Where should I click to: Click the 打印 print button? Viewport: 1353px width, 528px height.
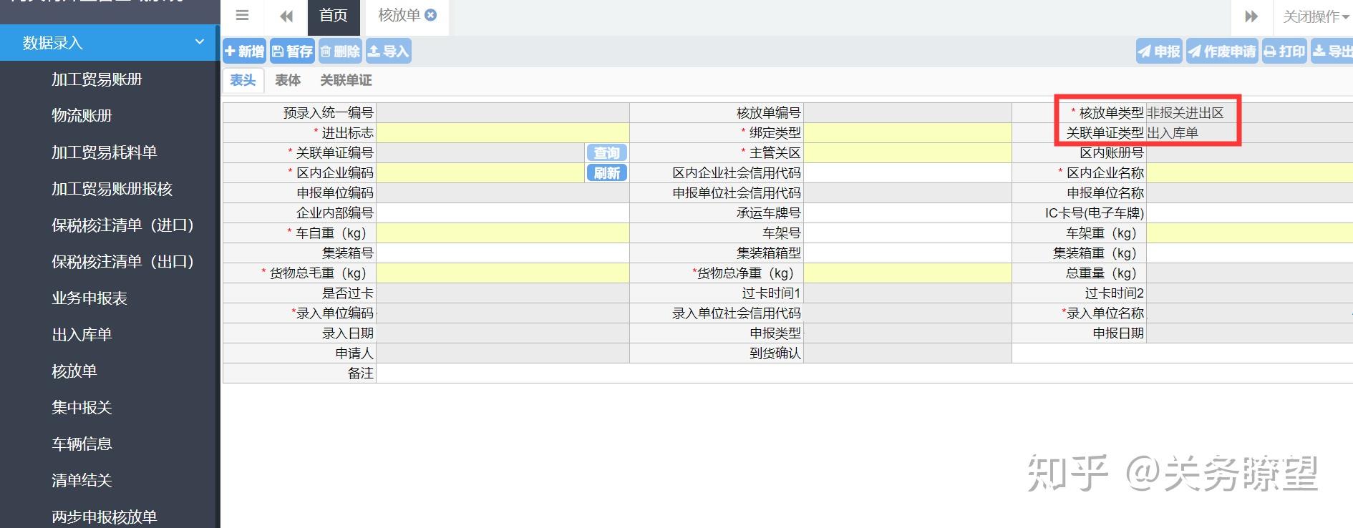(x=1284, y=52)
